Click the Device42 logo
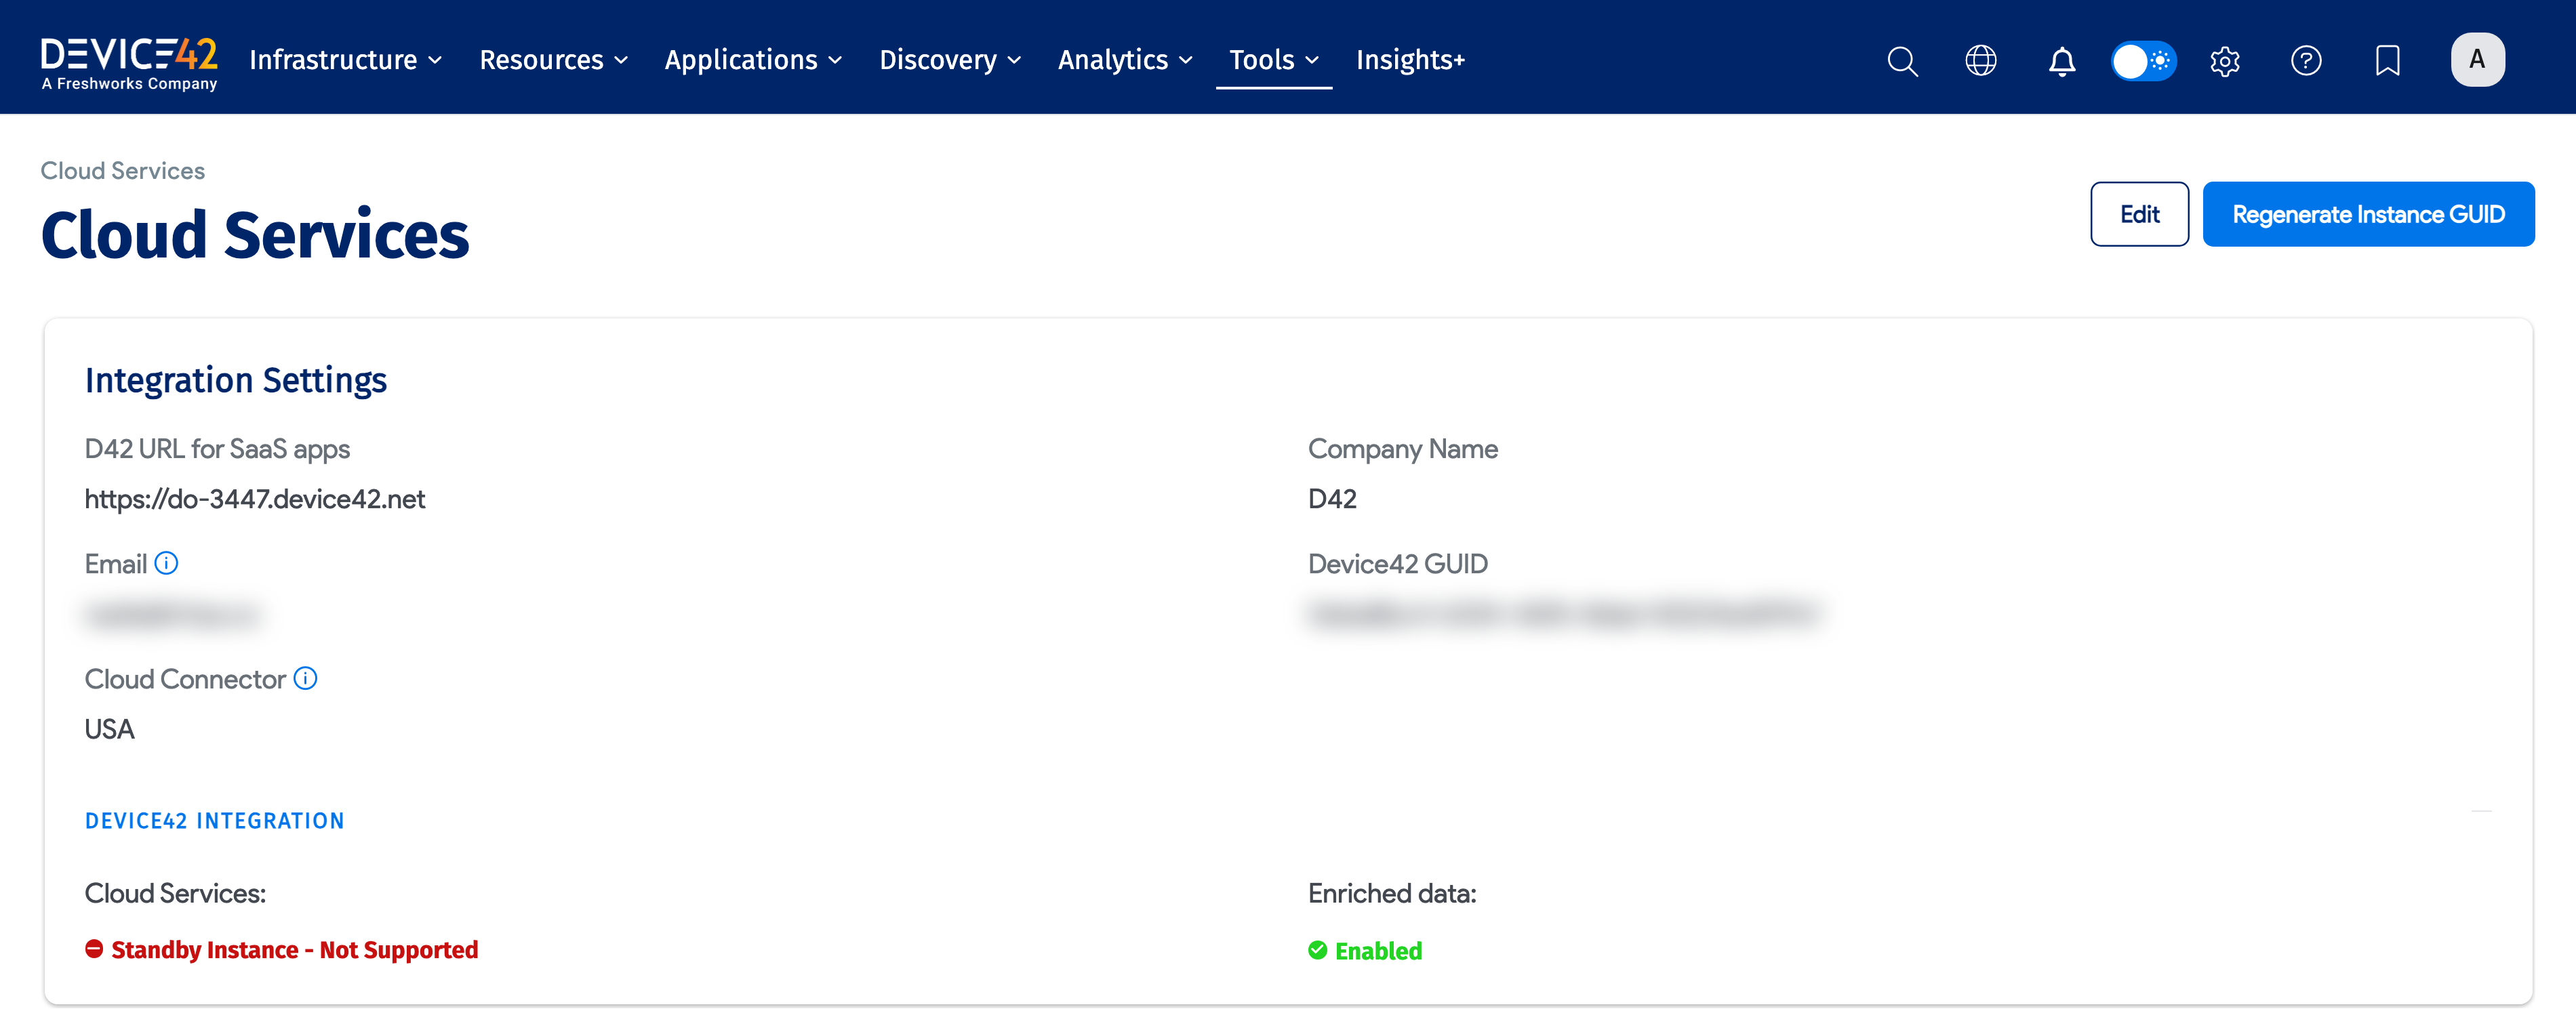The height and width of the screenshot is (1030, 2576). click(129, 63)
